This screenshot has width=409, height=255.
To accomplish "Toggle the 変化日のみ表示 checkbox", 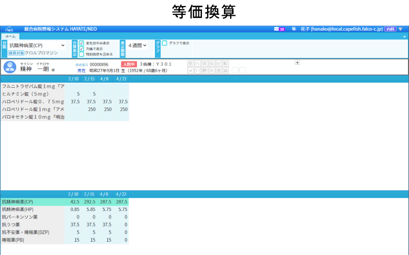I will (x=81, y=43).
